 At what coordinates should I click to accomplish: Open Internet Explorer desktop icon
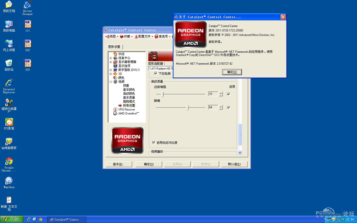(9, 86)
